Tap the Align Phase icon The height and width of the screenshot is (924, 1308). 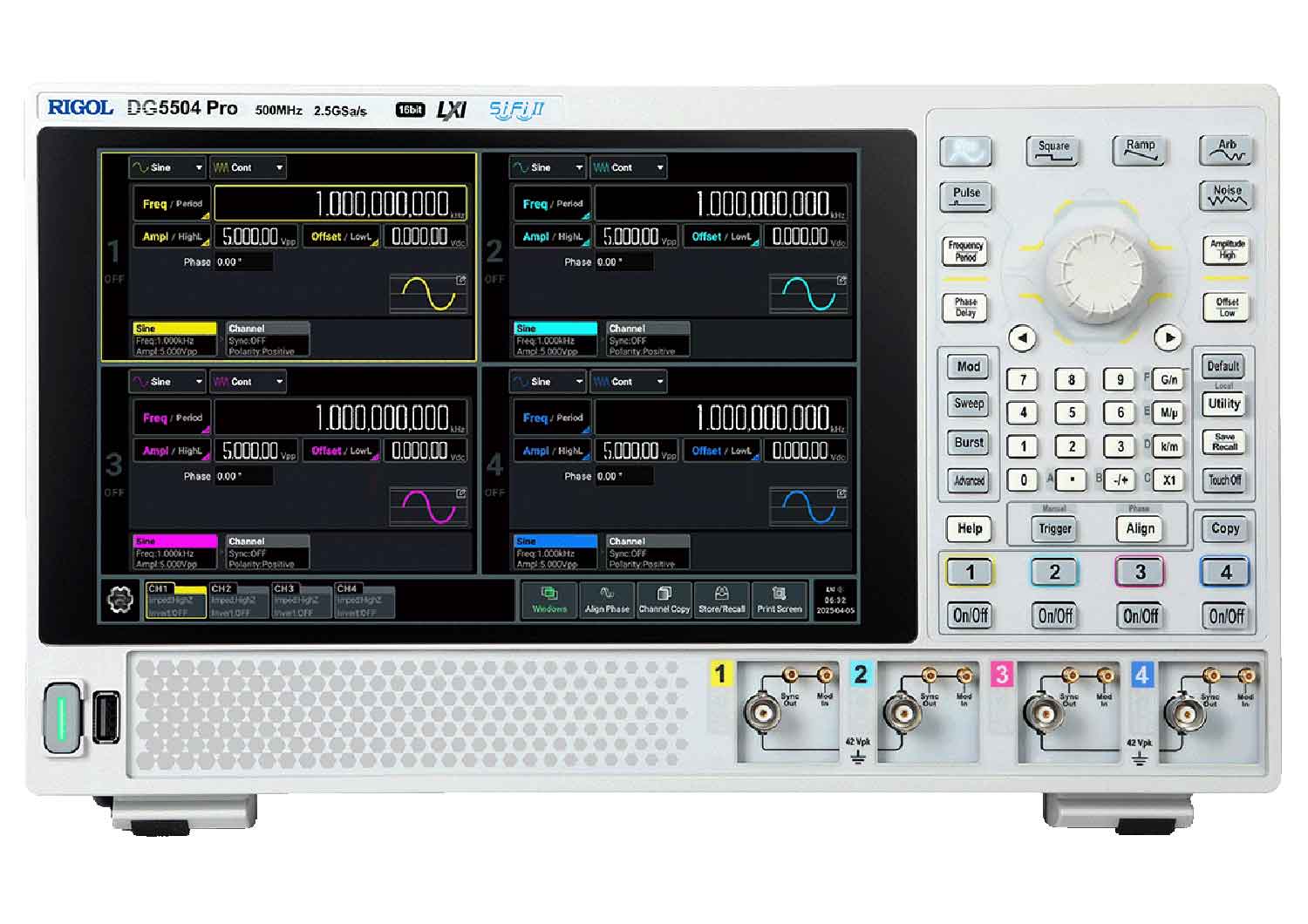[x=607, y=600]
